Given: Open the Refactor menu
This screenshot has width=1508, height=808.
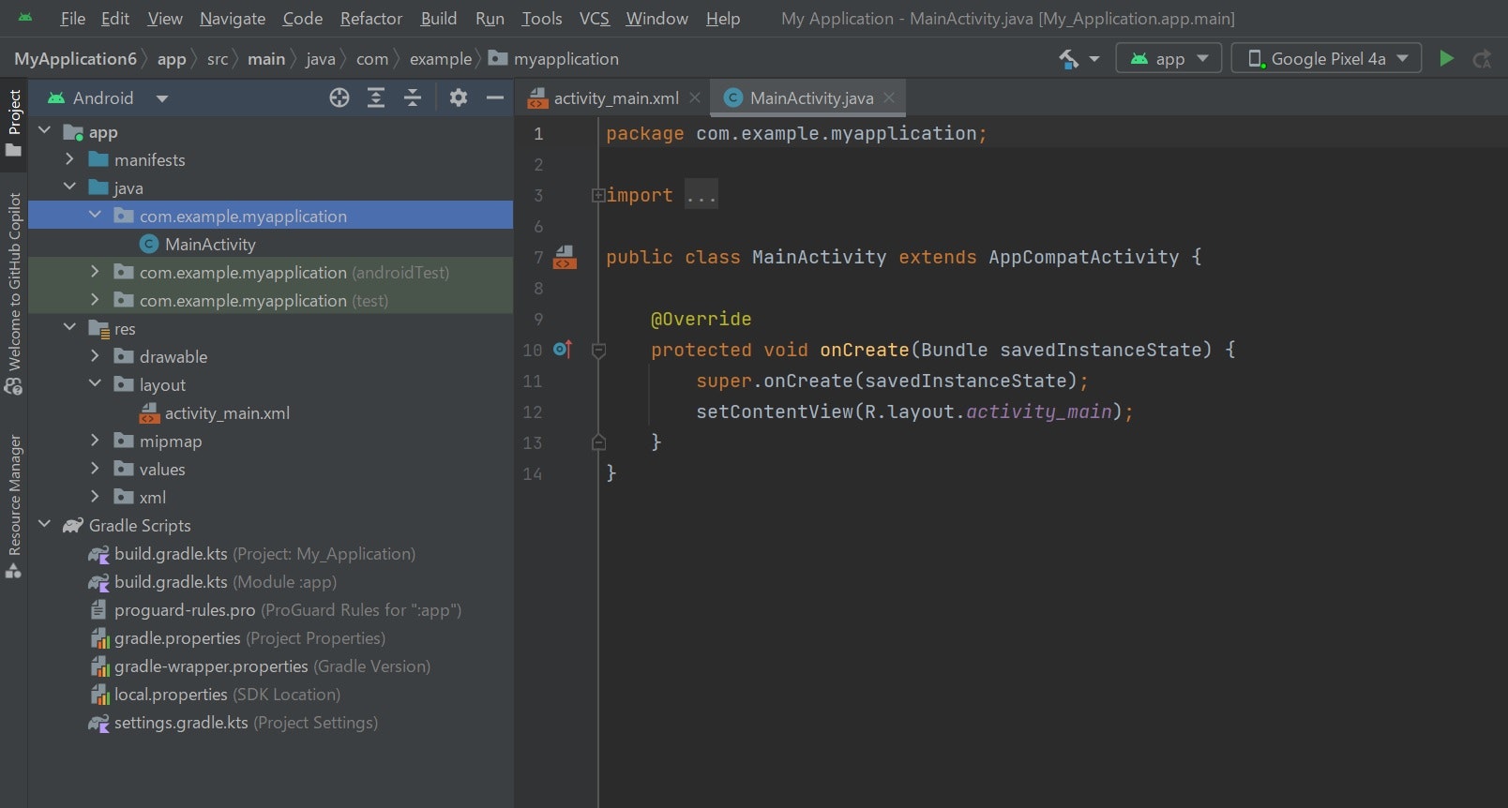Looking at the screenshot, I should (370, 19).
